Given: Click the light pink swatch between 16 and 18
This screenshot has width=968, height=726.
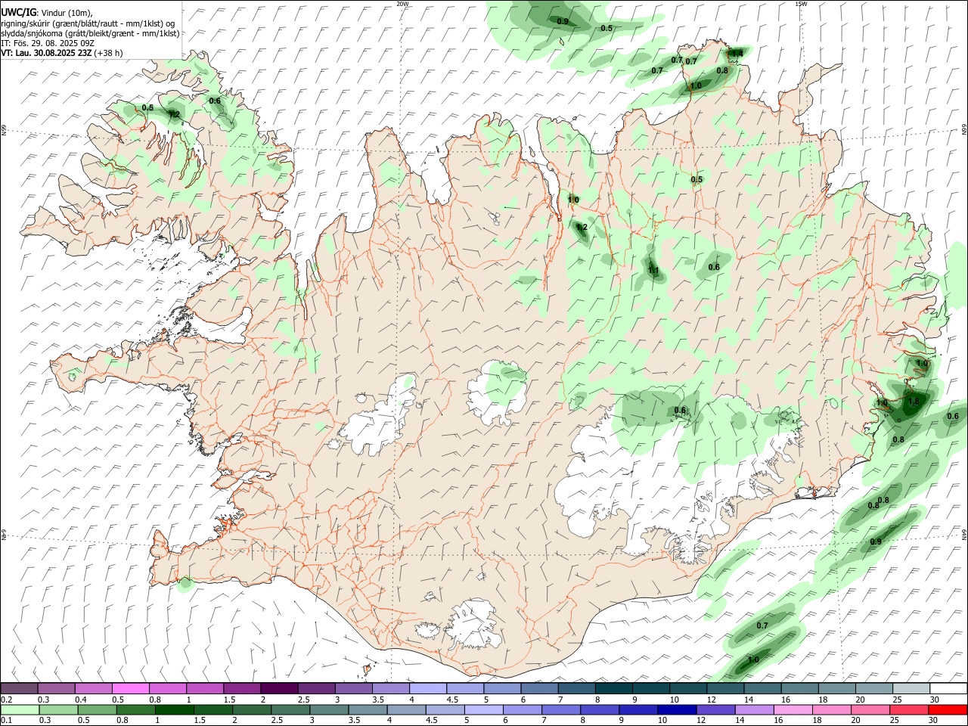Looking at the screenshot, I should (x=792, y=709).
